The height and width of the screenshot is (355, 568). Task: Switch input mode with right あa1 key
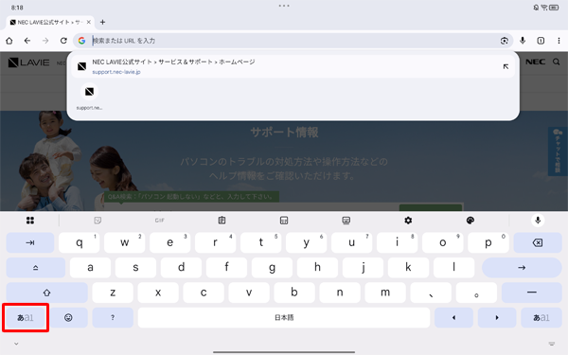[x=541, y=318]
